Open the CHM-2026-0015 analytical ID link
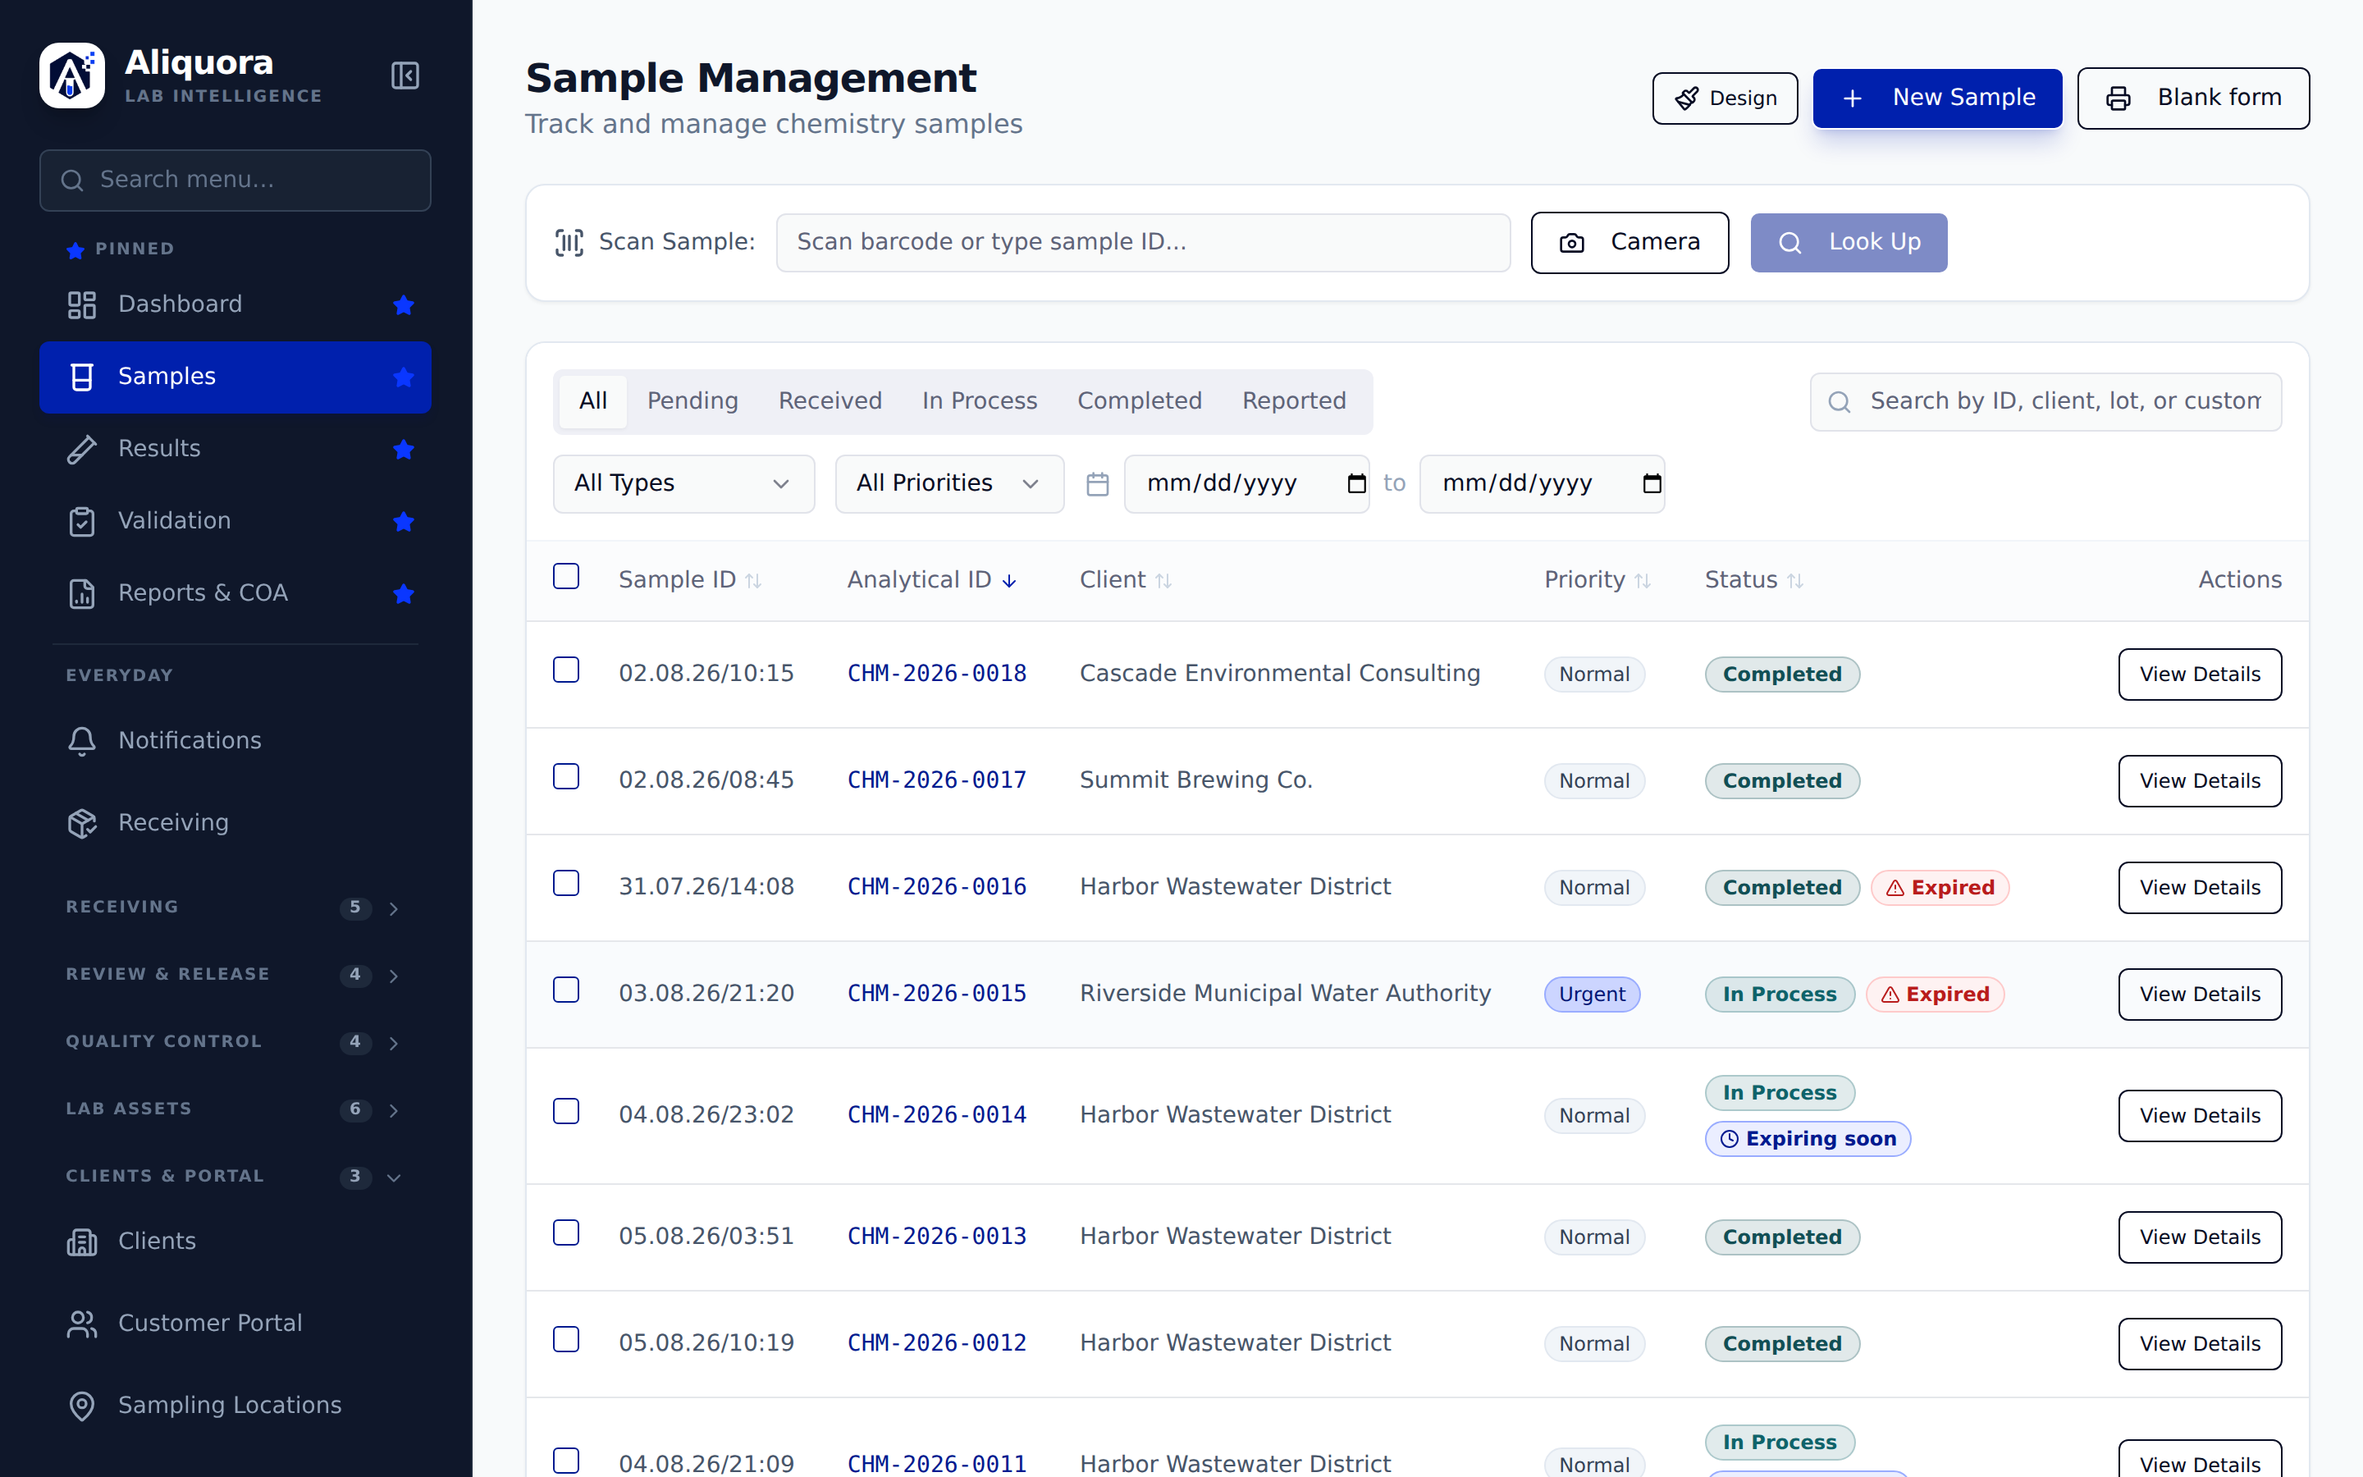The width and height of the screenshot is (2363, 1477). 936,994
